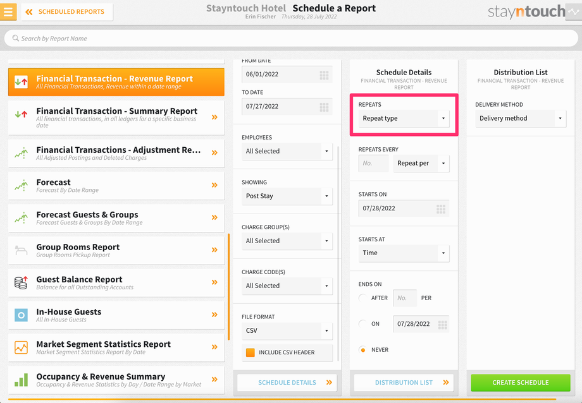Viewport: 582px width, 403px height.
Task: Click the Repeats Every number field
Action: (x=373, y=164)
